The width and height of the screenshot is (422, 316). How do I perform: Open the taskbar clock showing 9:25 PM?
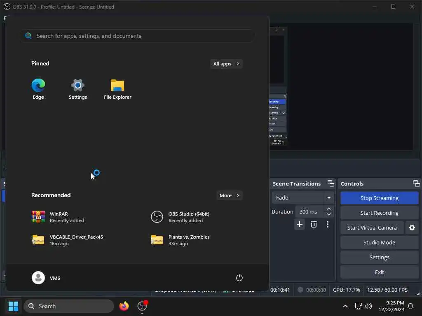392,306
